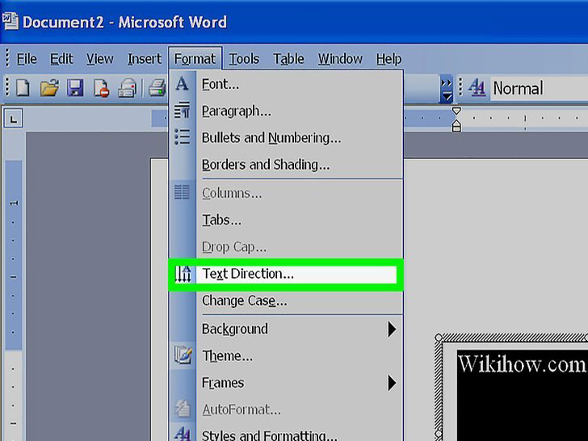Select Text Direction menu entry
This screenshot has height=441, width=588.
point(286,274)
